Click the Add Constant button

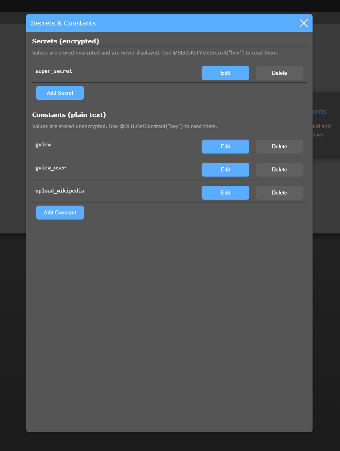(x=60, y=212)
